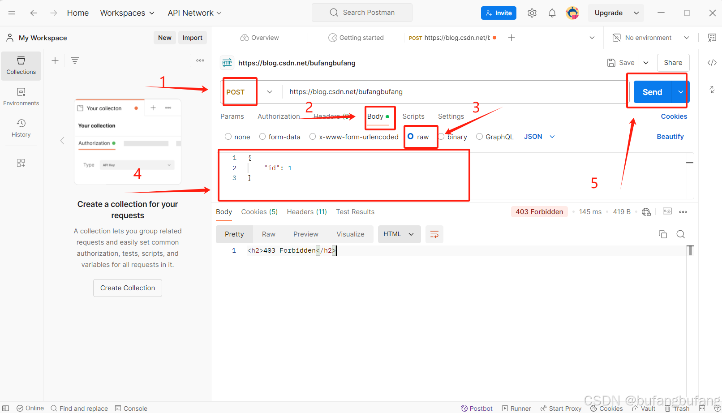Screen dimensions: 722x413
Task: Click the Send button
Action: pyautogui.click(x=653, y=92)
